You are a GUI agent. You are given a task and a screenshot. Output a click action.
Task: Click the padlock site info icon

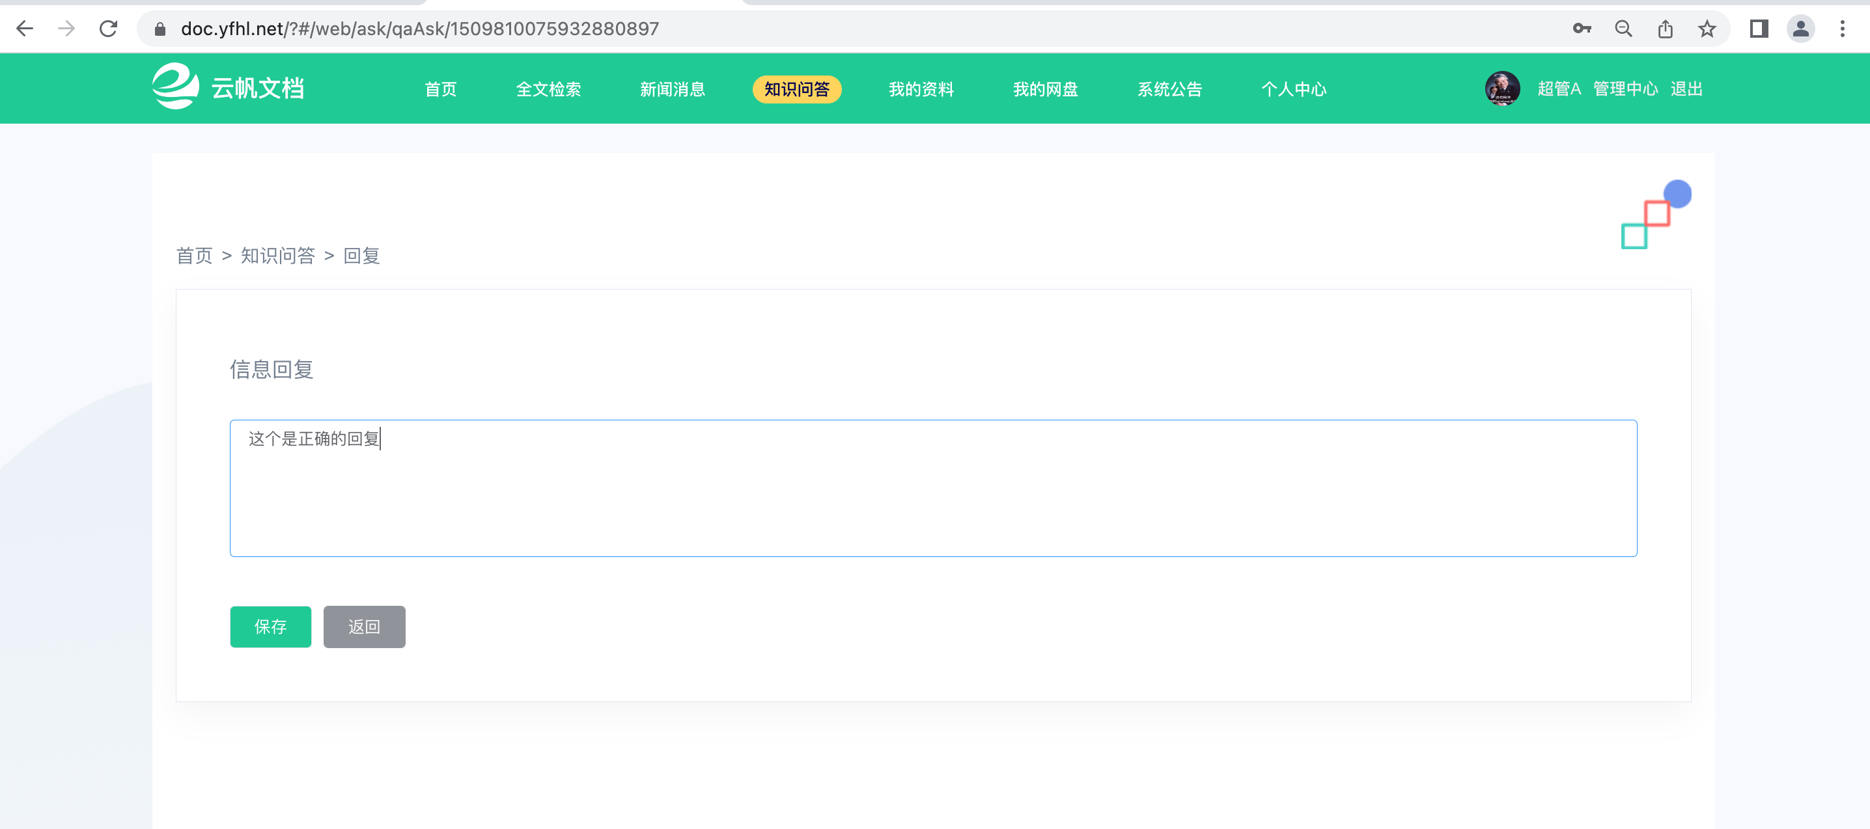(x=160, y=29)
